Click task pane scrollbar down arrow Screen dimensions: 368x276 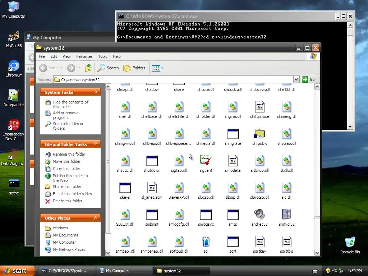108,253
